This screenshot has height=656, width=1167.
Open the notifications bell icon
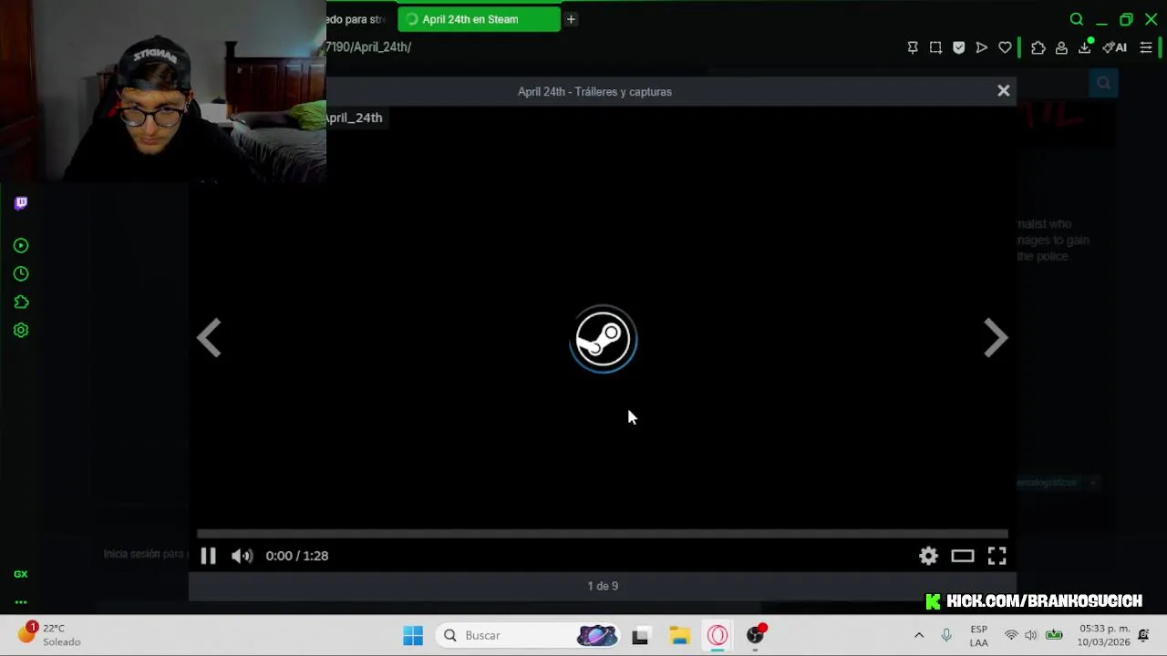click(x=1143, y=635)
